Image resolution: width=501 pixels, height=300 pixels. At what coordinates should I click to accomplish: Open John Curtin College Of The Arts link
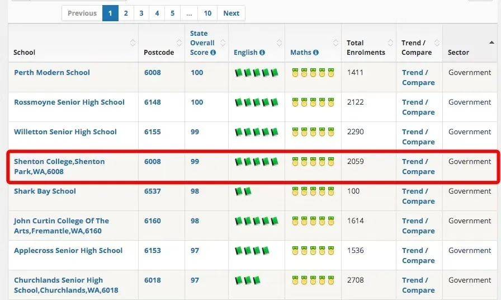[x=62, y=226]
